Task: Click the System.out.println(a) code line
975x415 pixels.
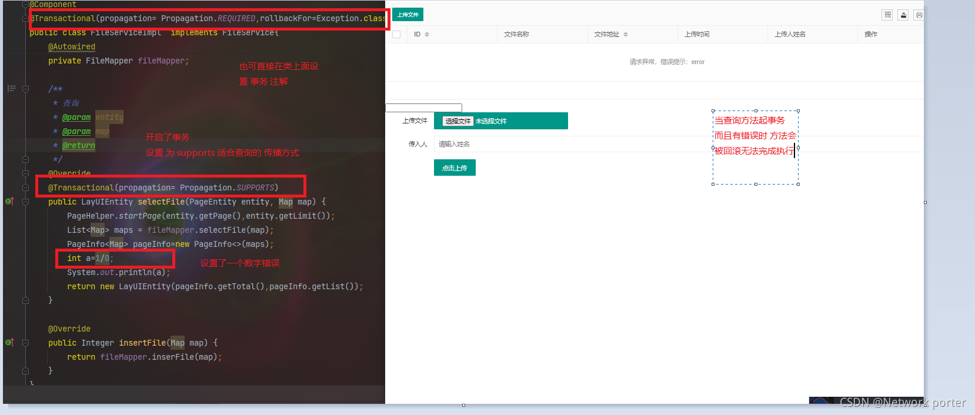Action: click(x=118, y=272)
